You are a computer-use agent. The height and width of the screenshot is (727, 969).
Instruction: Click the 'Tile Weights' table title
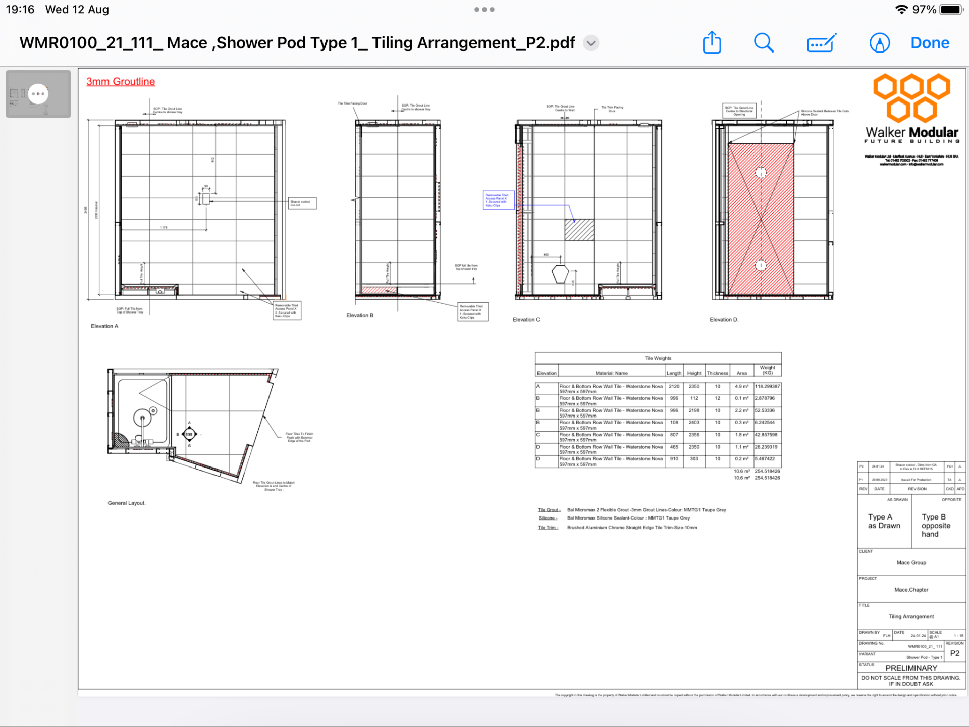tap(658, 358)
